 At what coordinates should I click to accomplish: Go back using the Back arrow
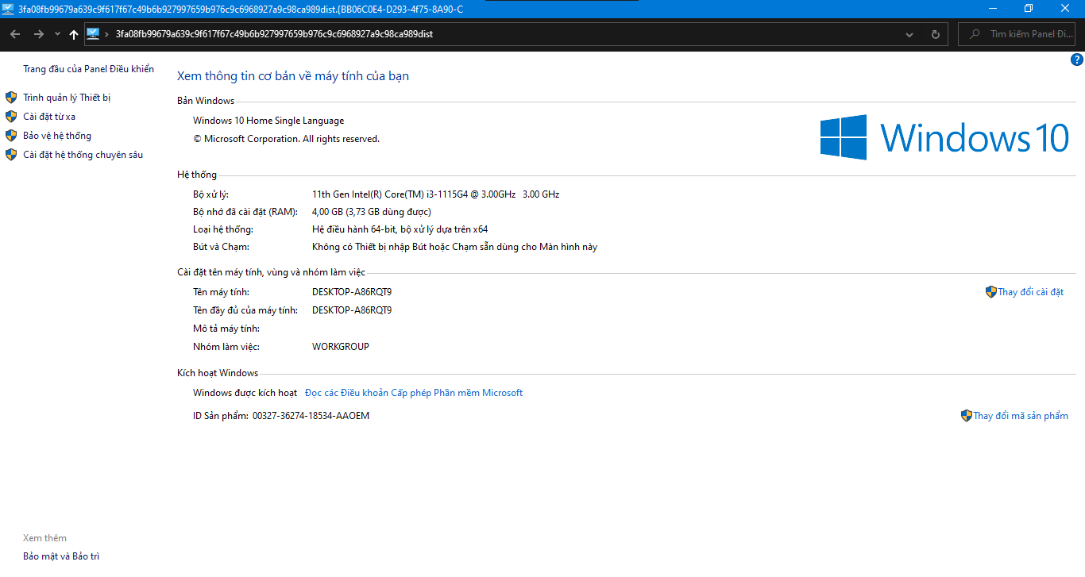(x=15, y=34)
